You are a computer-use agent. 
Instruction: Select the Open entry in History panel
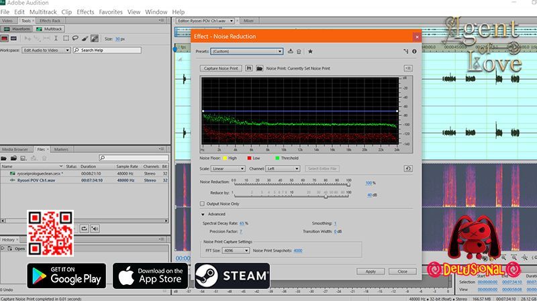coord(20,249)
